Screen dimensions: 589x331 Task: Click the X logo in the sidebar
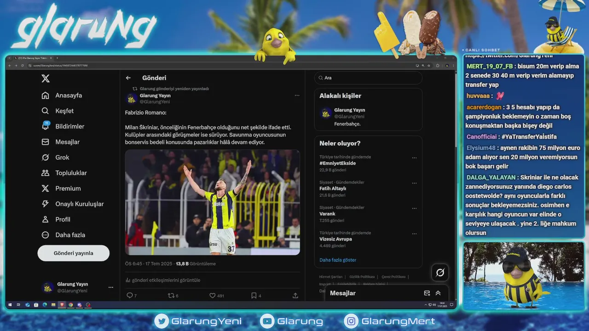click(x=46, y=79)
